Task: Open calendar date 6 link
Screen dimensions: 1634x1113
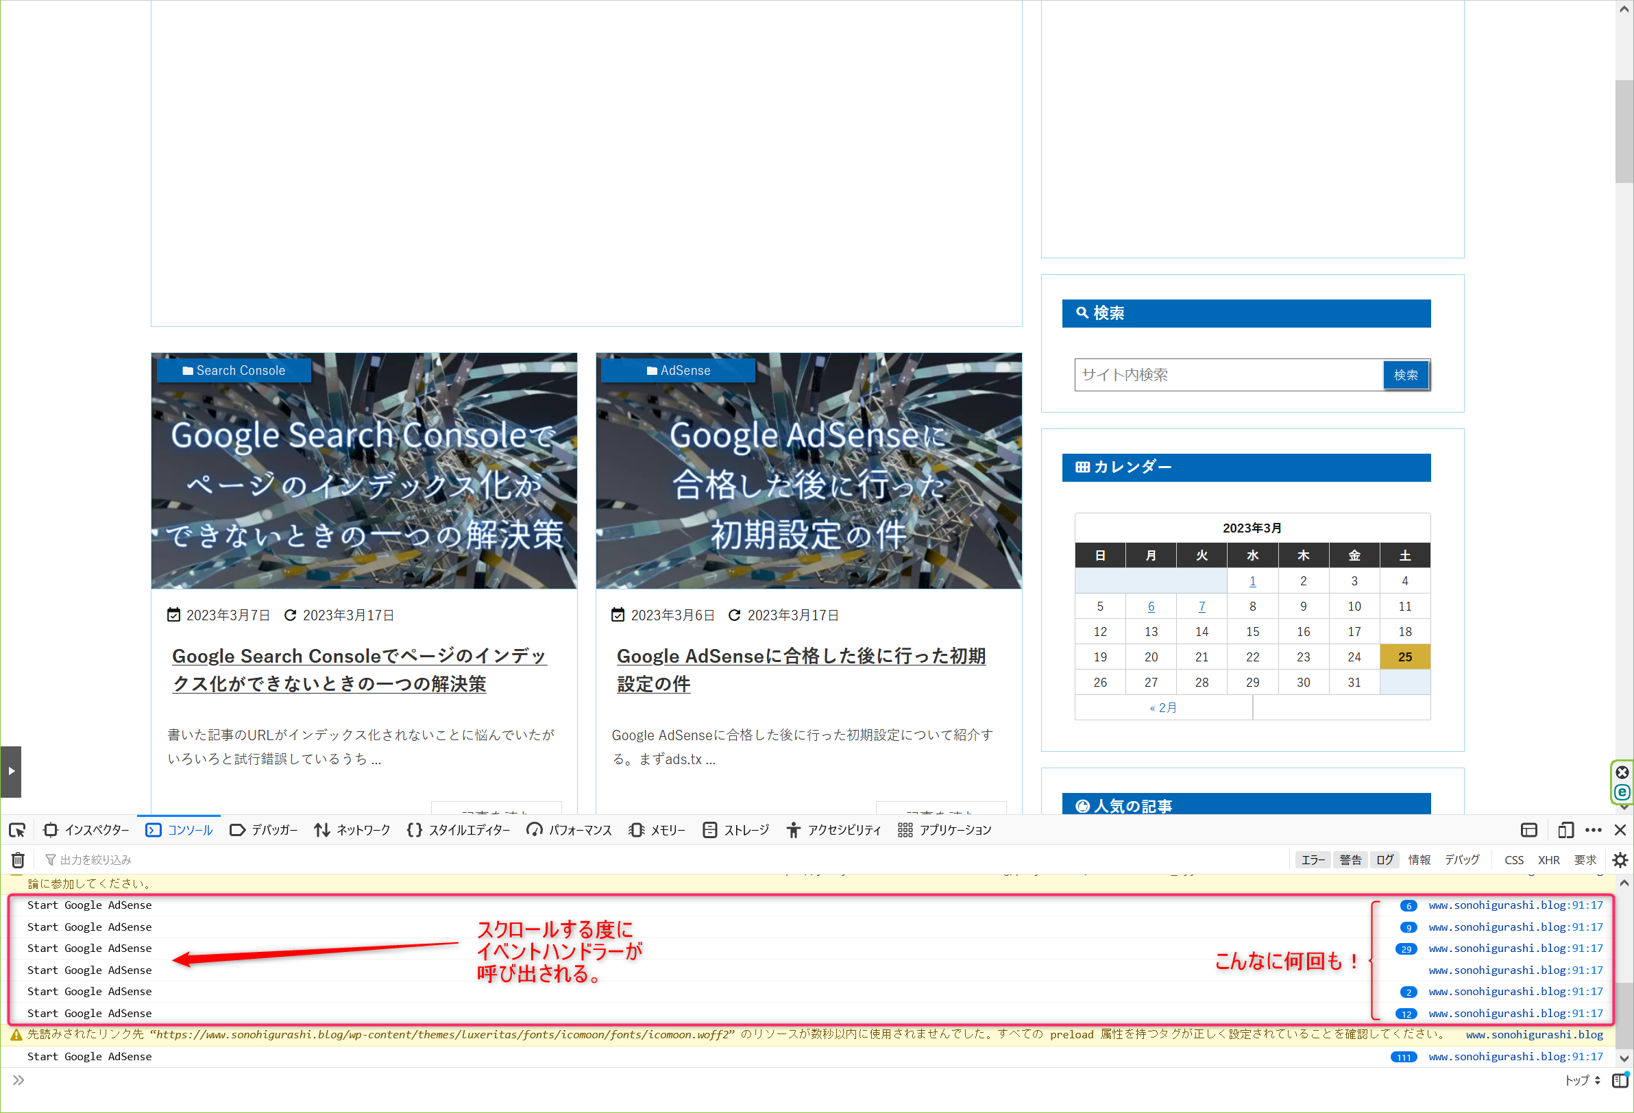Action: (x=1151, y=606)
